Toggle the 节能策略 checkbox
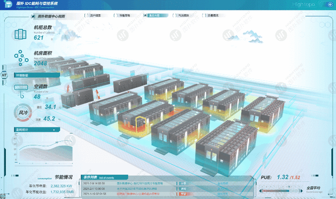336x199 pixels. tap(115, 15)
